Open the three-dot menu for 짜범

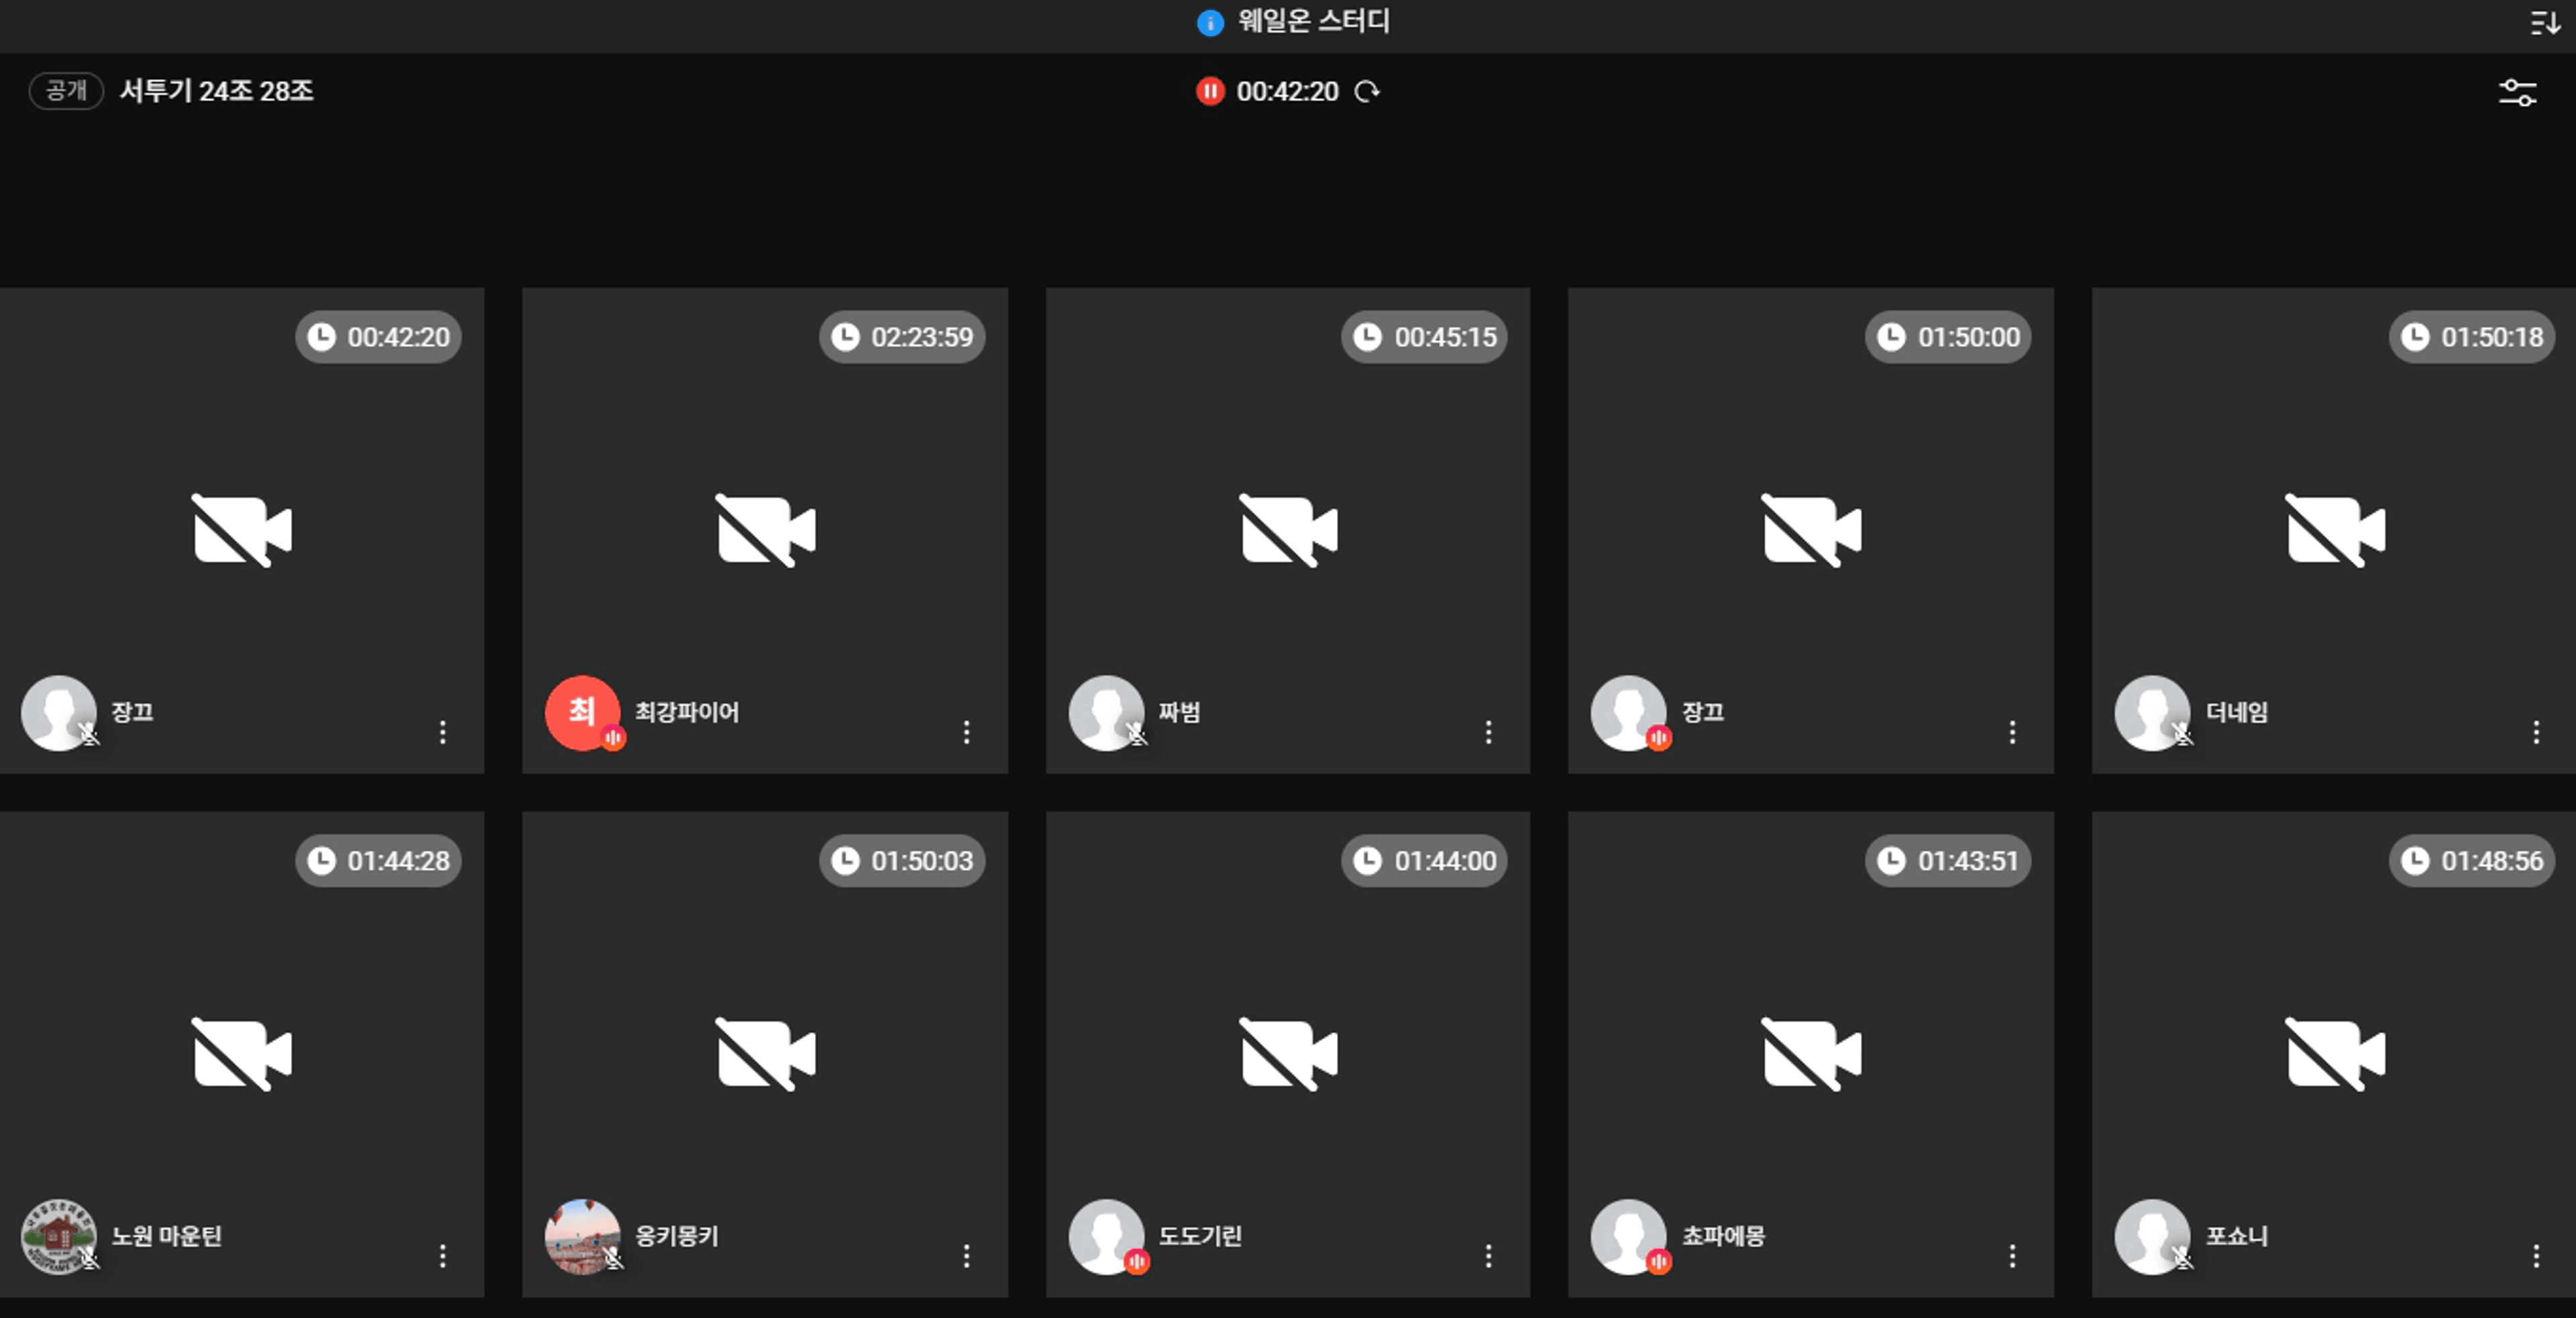click(x=1489, y=732)
